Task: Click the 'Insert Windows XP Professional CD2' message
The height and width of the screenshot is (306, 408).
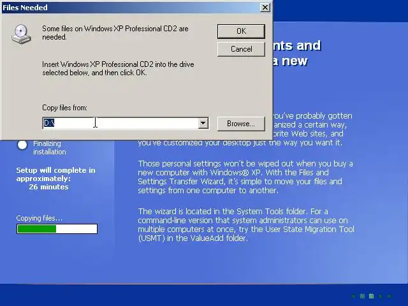Action: (x=118, y=68)
